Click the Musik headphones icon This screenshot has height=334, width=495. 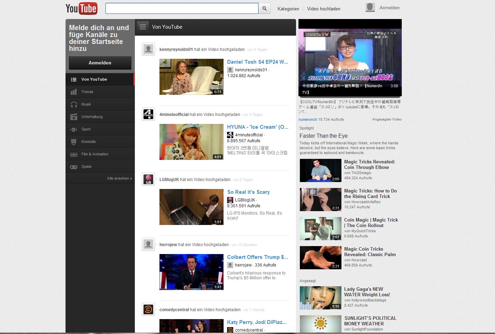click(x=73, y=105)
